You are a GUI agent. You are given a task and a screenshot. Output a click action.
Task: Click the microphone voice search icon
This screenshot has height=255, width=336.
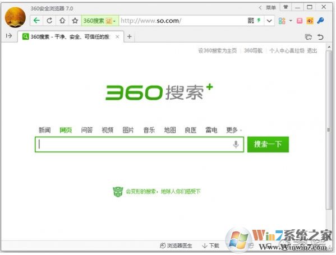pyautogui.click(x=236, y=144)
